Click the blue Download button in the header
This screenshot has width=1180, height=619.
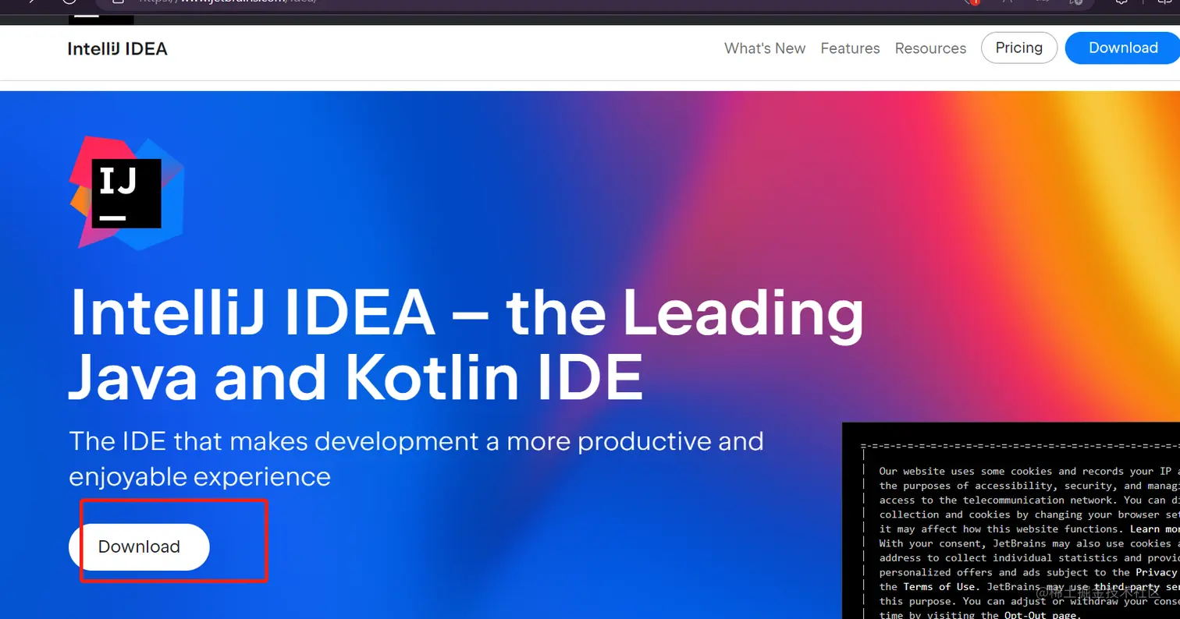point(1123,48)
